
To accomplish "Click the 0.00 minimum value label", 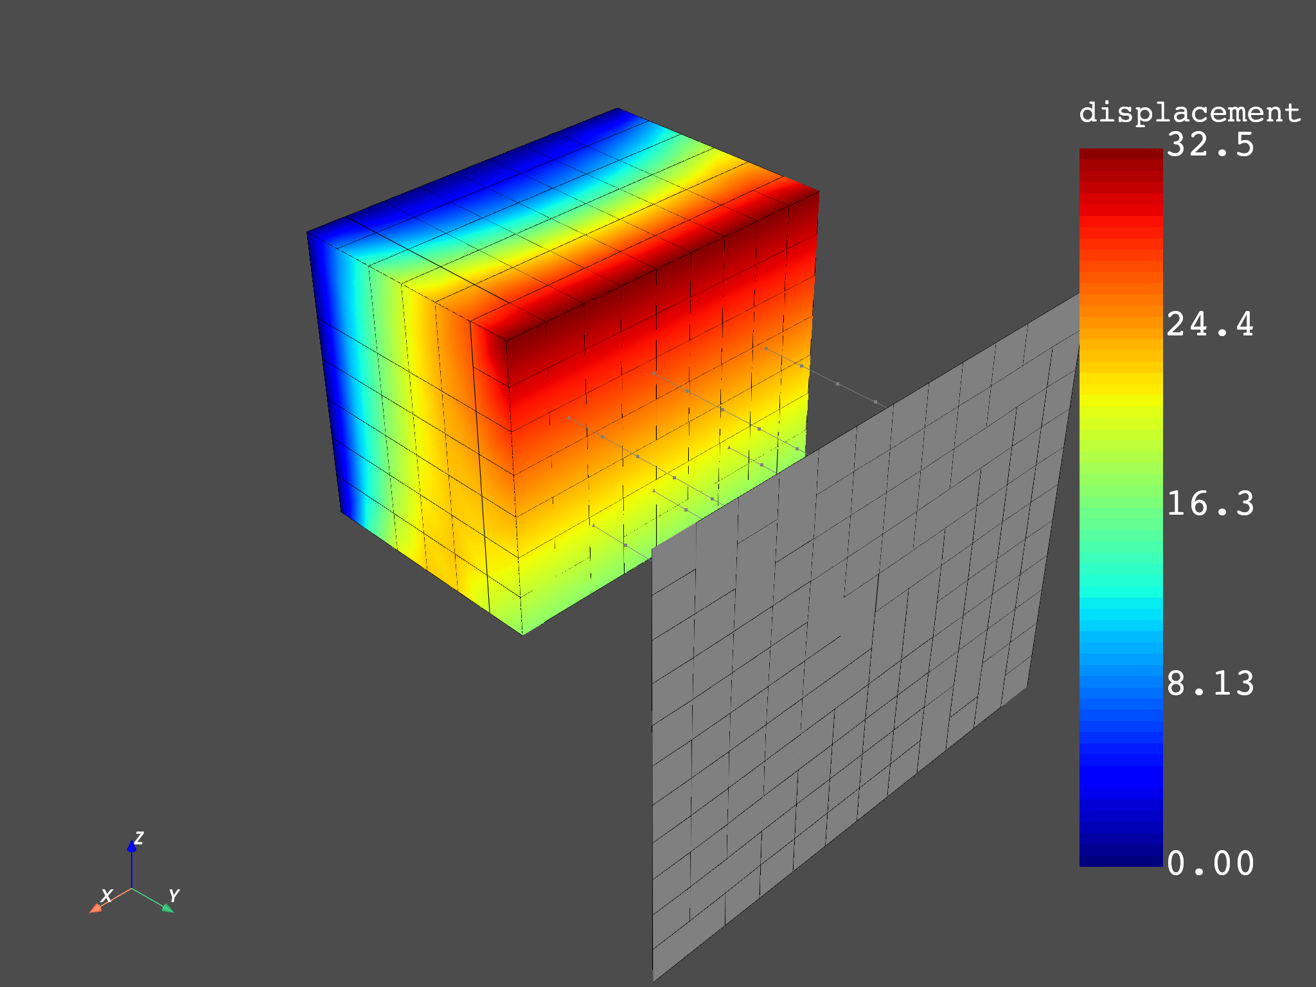I will pos(1210,863).
